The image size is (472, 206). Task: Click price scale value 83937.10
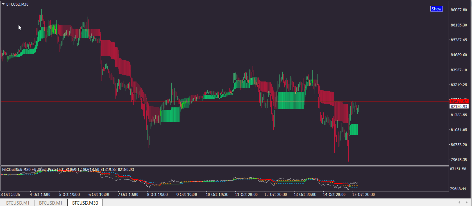459,70
